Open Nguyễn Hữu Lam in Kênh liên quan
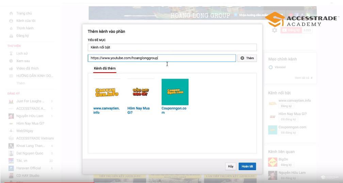The height and width of the screenshot is (183, 343). 292,173
